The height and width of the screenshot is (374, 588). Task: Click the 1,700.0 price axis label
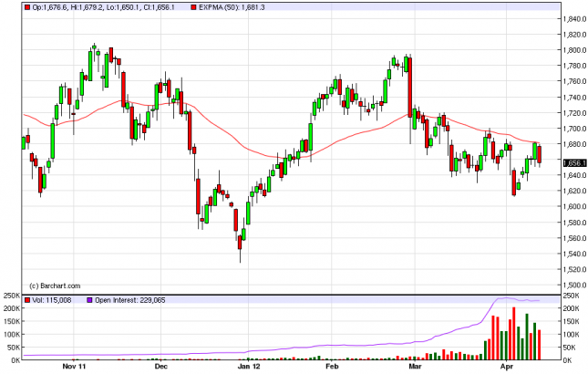[574, 129]
